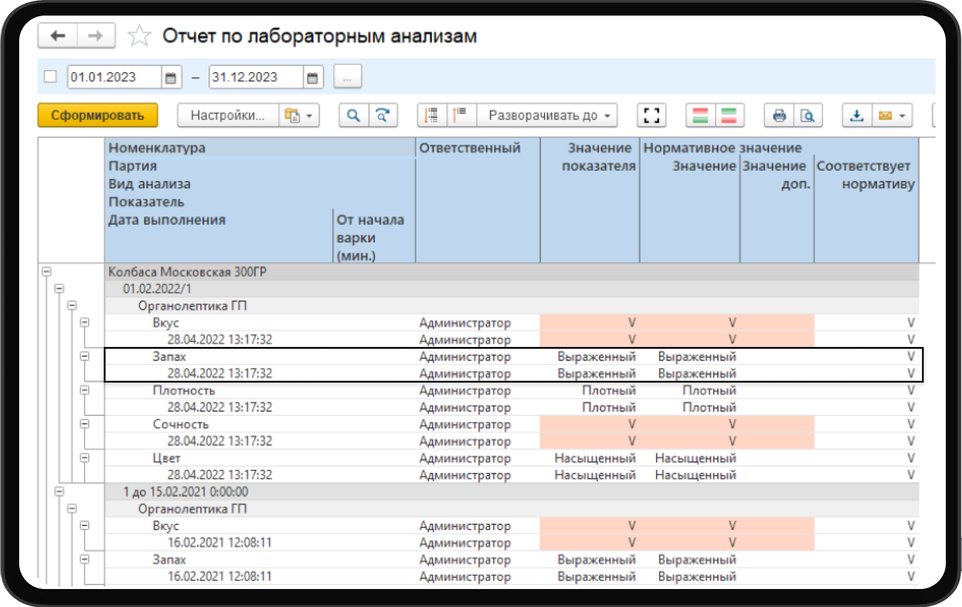Open print preview icon
Image resolution: width=962 pixels, height=607 pixels.
(808, 115)
